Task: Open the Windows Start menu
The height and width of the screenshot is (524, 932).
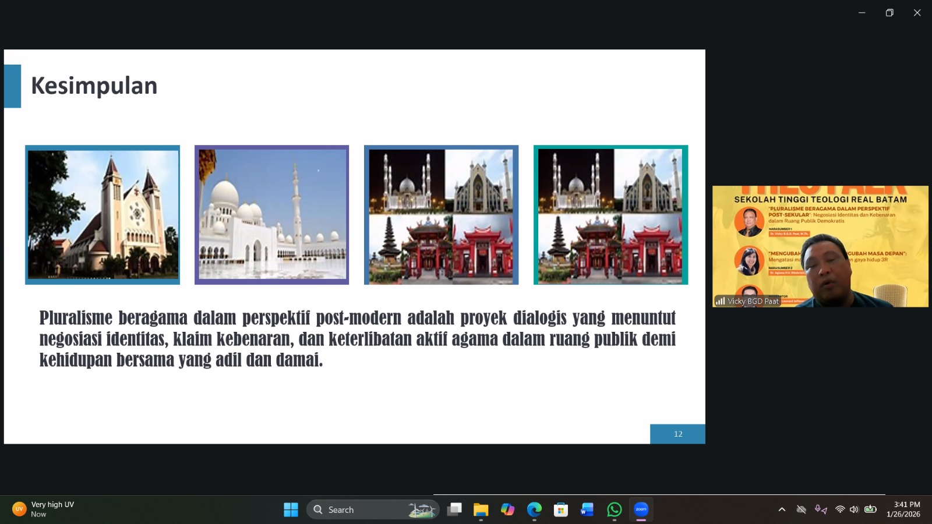Action: (291, 509)
